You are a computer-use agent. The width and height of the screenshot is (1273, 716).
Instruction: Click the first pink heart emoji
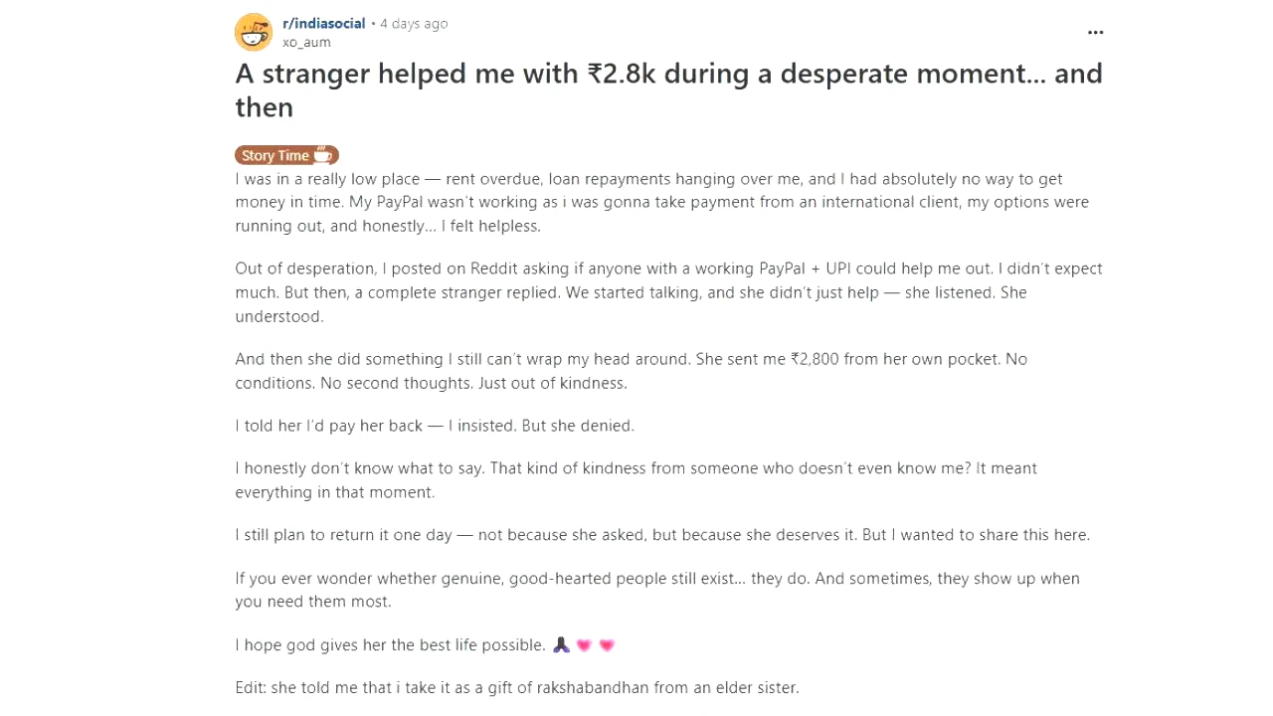click(584, 645)
